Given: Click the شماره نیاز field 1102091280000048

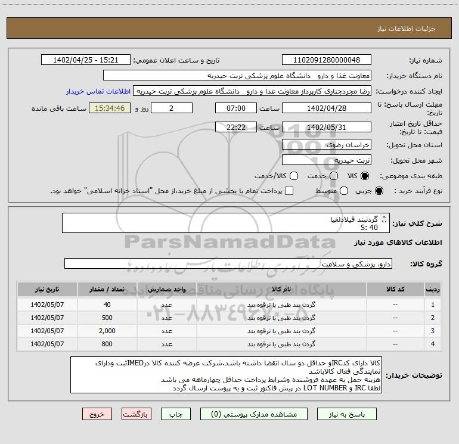Looking at the screenshot, I should [327, 60].
